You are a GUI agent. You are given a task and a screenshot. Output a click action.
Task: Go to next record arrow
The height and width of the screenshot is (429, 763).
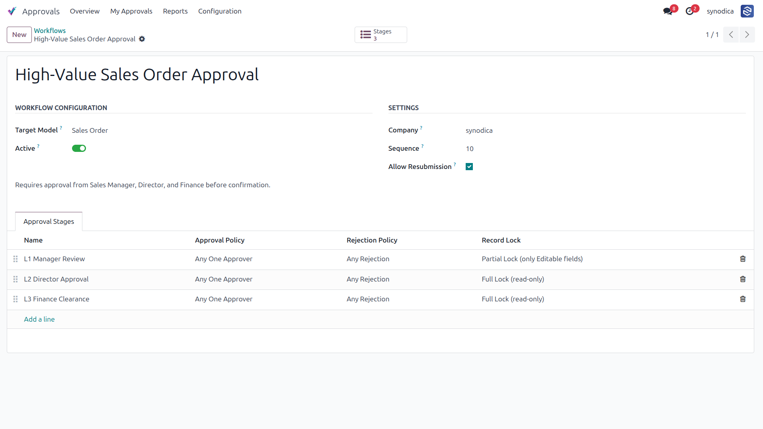click(x=747, y=35)
